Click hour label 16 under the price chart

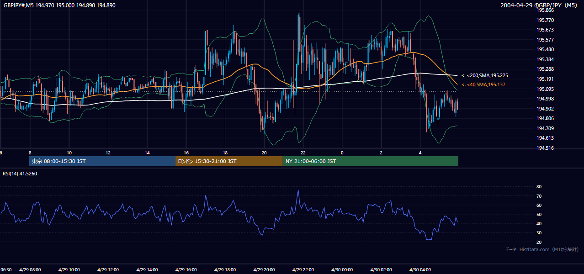click(186, 153)
